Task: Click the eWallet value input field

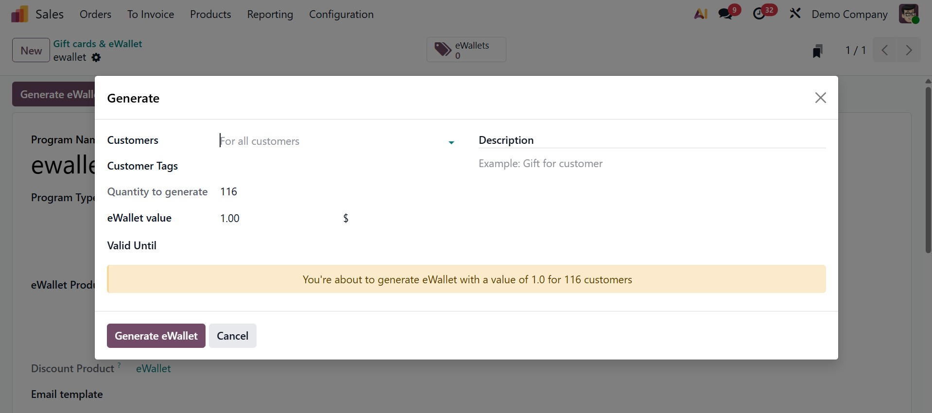Action: tap(277, 218)
